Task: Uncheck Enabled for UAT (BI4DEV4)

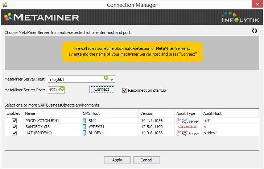Action: [x=14, y=133]
